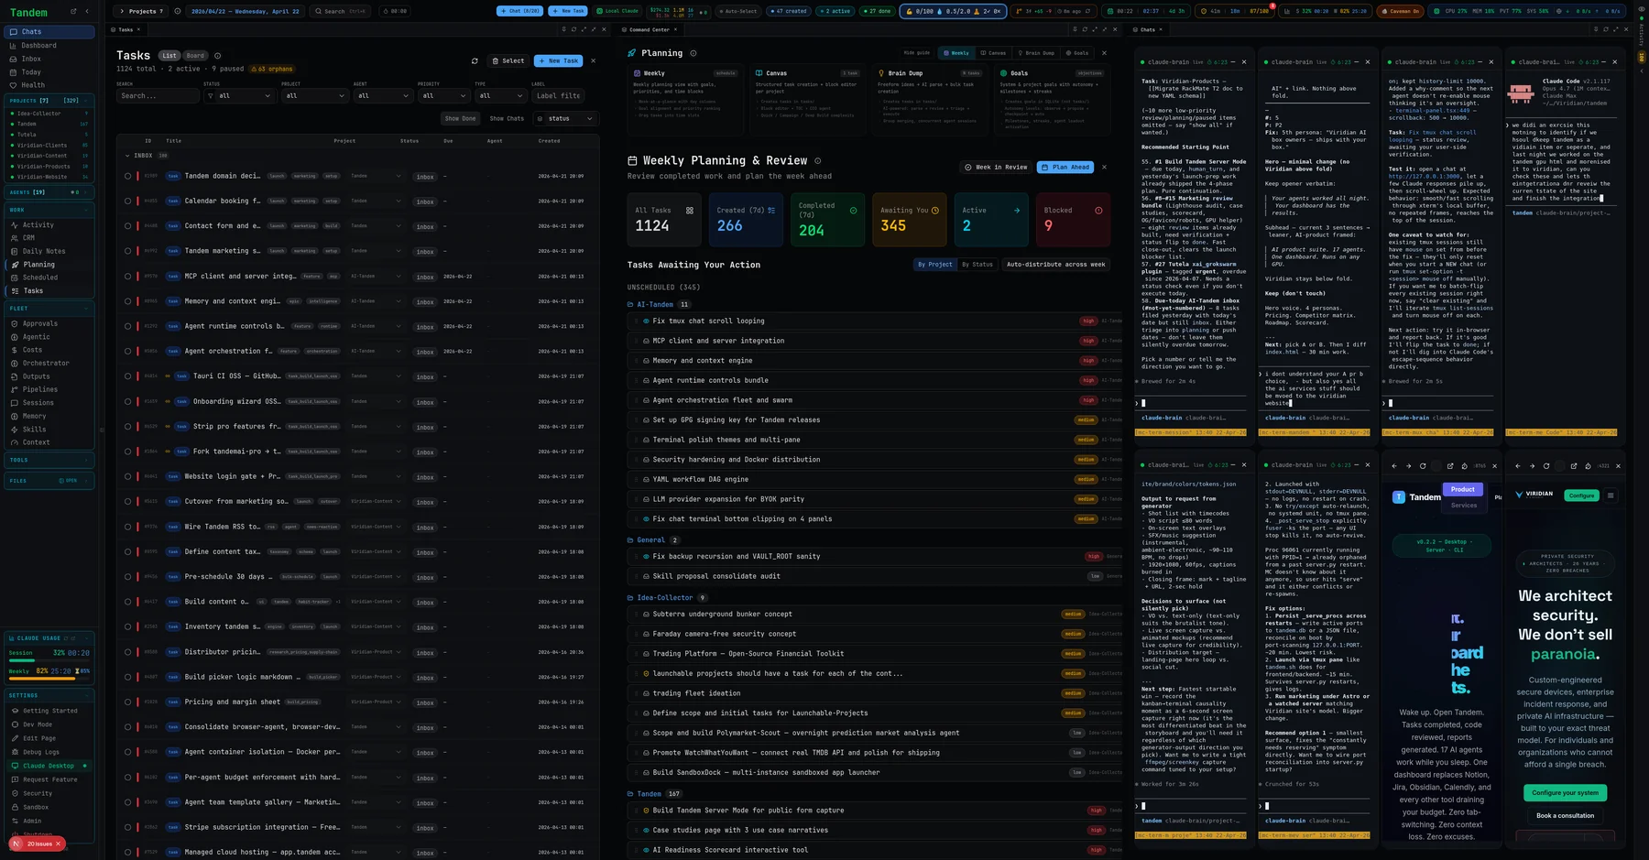This screenshot has width=1649, height=860.
Task: Click Configure your system on Viridian page
Action: tap(1565, 793)
